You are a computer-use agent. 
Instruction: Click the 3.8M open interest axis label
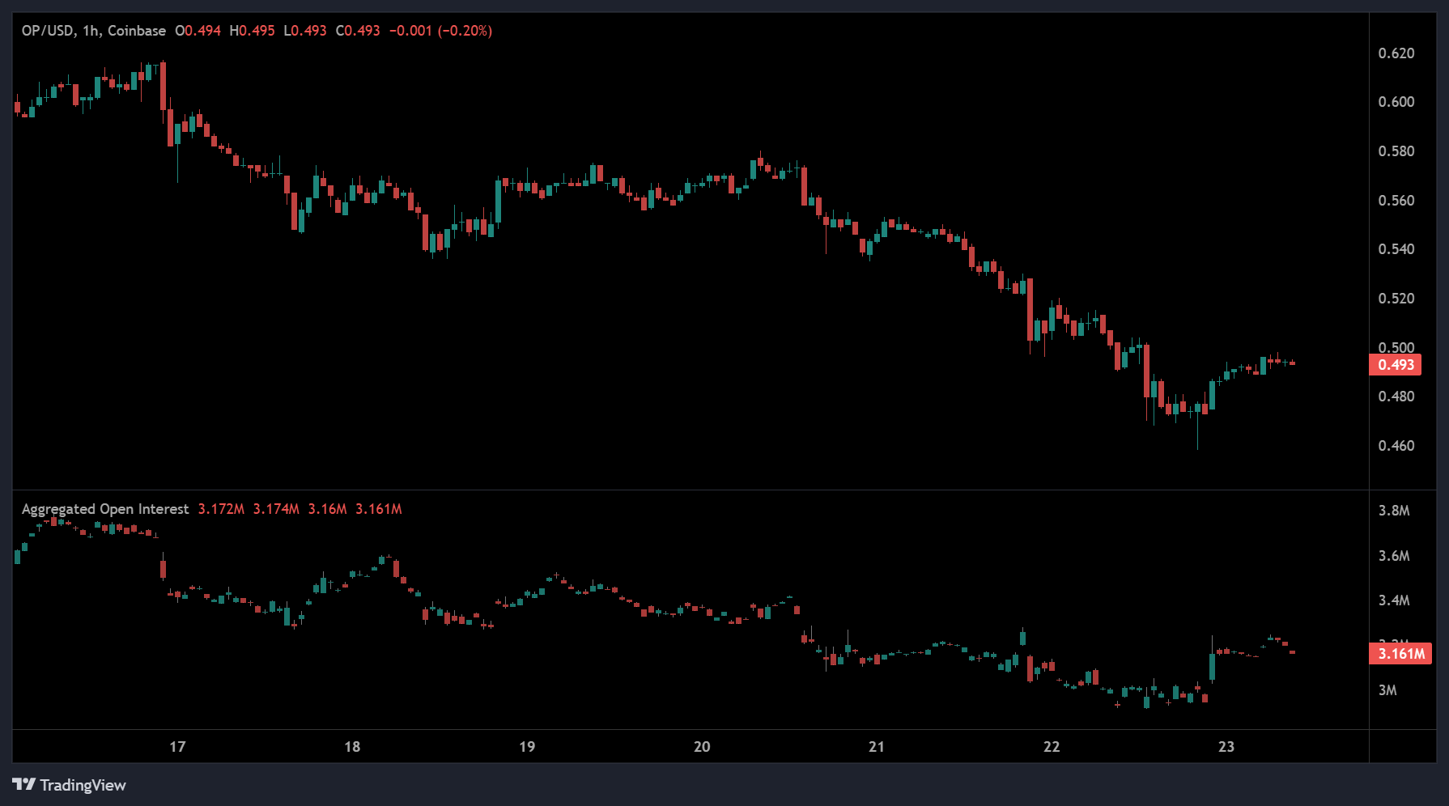pyautogui.click(x=1394, y=511)
